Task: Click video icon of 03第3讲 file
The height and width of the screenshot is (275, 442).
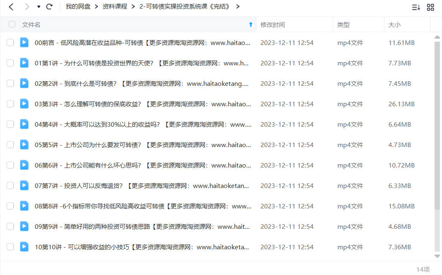Action: click(x=24, y=103)
